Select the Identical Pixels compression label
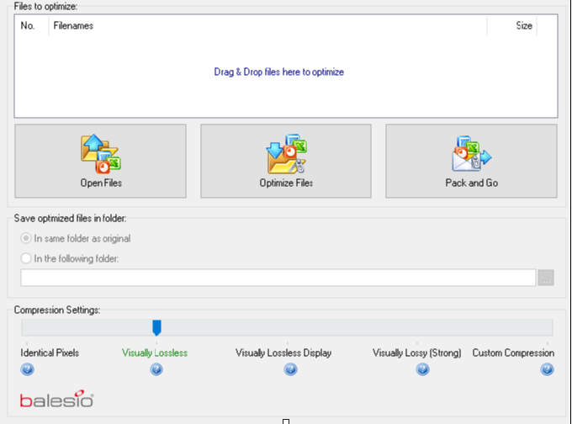 50,352
